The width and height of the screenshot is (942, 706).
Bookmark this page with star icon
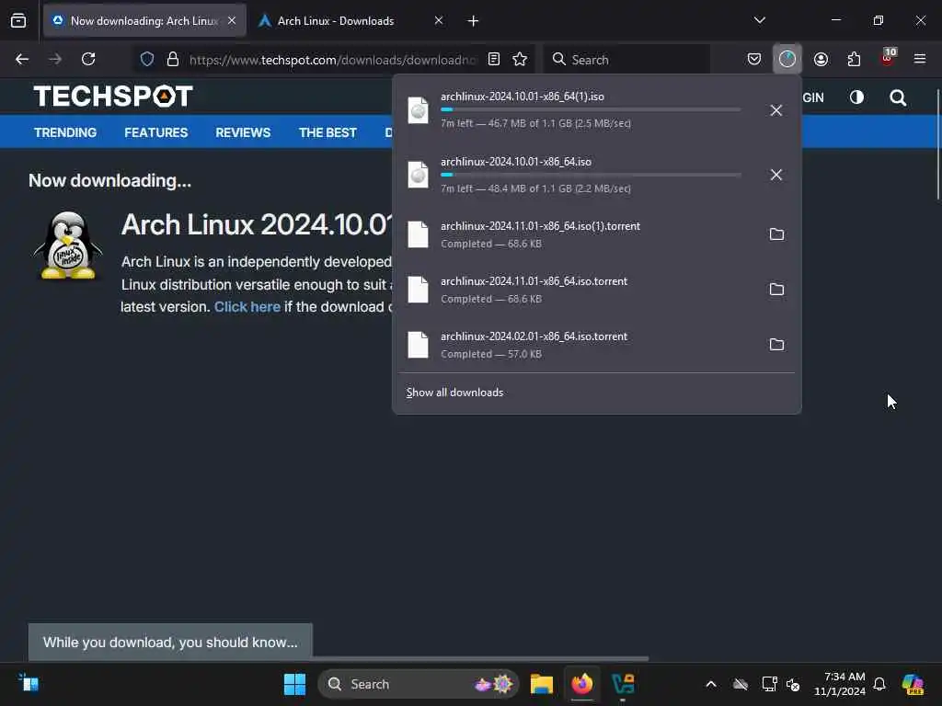tap(521, 60)
